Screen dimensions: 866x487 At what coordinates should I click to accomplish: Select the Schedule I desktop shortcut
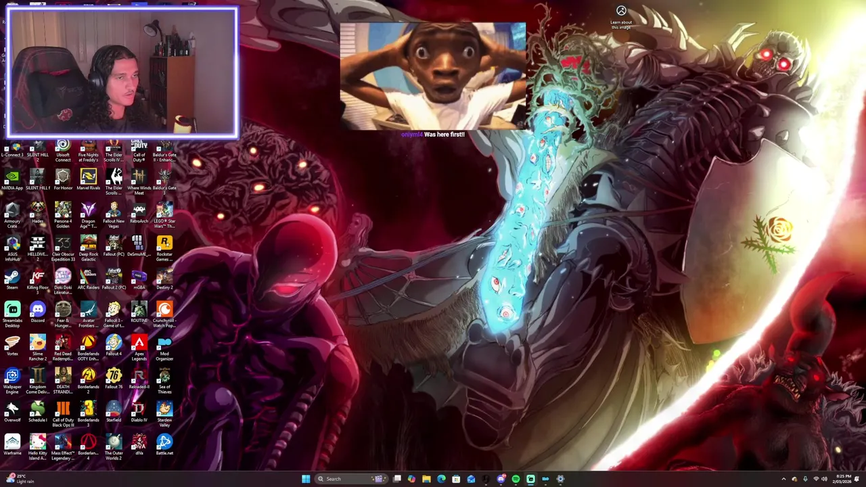tap(37, 413)
